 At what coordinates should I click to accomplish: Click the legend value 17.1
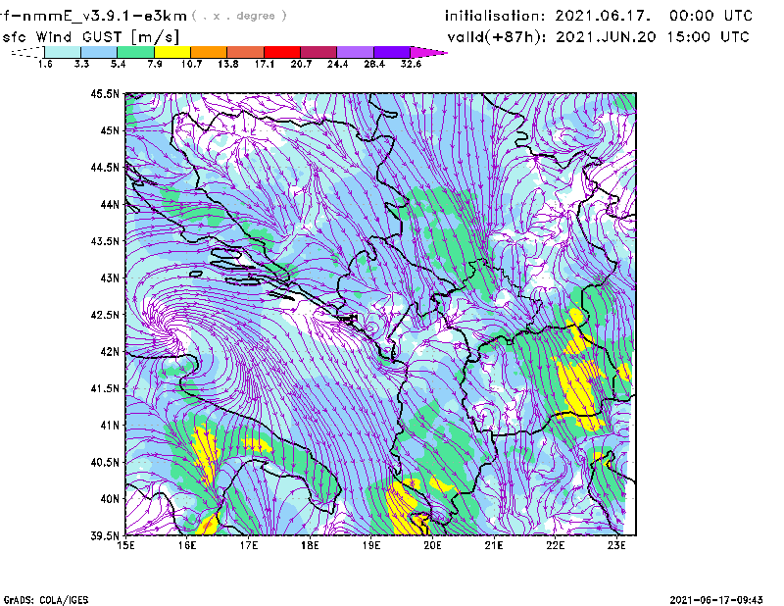[x=265, y=64]
